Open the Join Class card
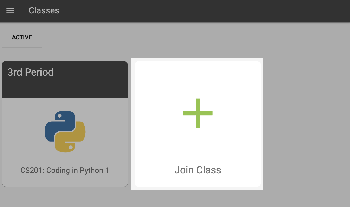This screenshot has height=207, width=350. click(x=198, y=124)
